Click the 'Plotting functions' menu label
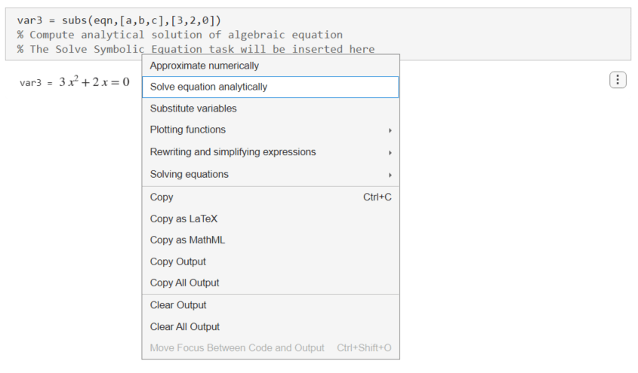This screenshot has height=373, width=638. point(187,130)
